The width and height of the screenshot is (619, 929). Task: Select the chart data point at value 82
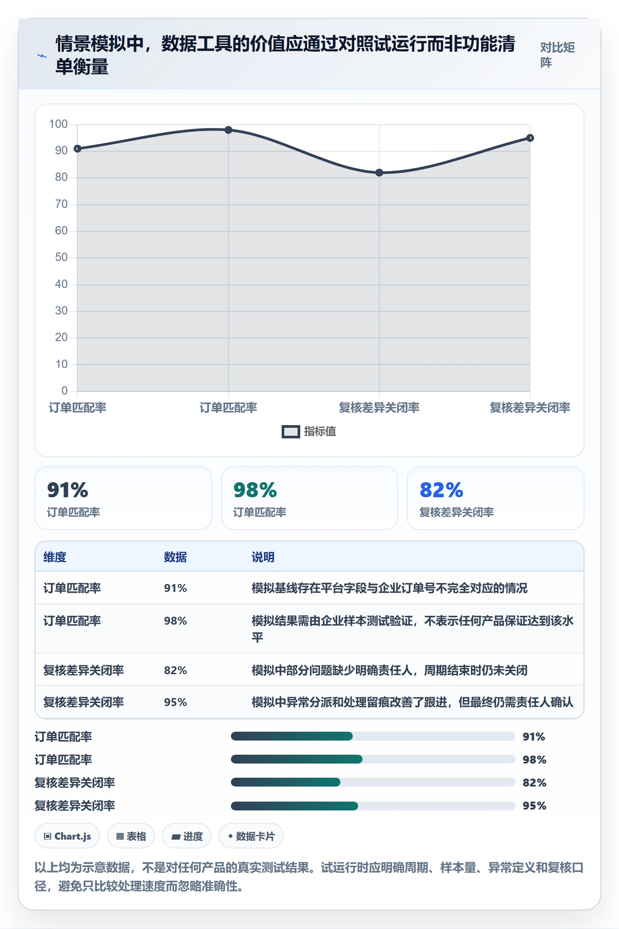[379, 173]
